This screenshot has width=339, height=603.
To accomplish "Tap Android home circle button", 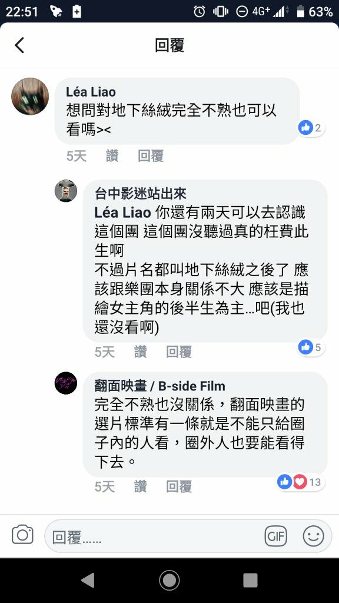I will [169, 580].
